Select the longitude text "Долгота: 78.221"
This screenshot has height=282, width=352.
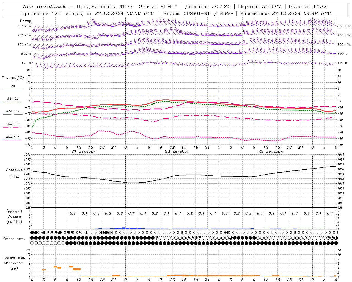[x=207, y=7]
